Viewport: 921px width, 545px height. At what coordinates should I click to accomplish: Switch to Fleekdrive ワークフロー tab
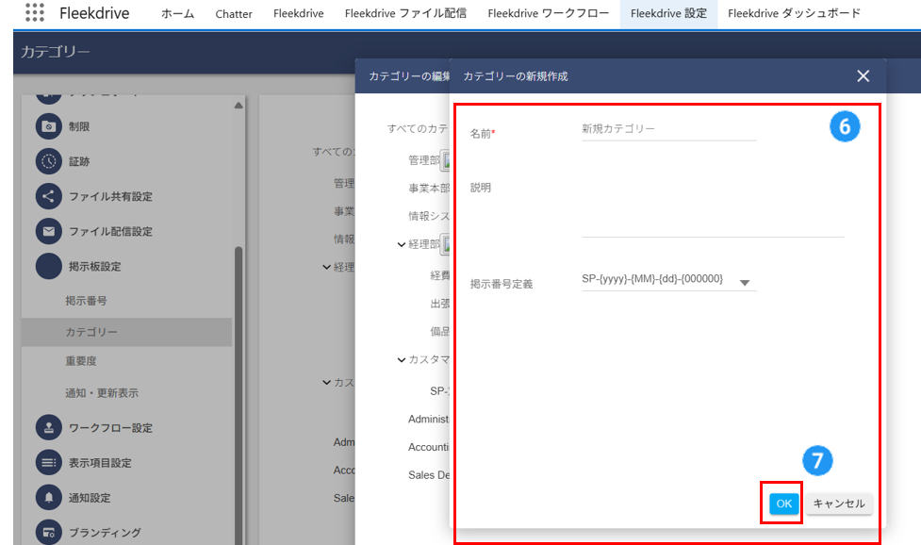pos(548,13)
